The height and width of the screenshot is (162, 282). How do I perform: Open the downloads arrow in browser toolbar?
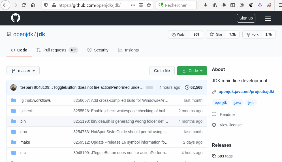pyautogui.click(x=205, y=5)
